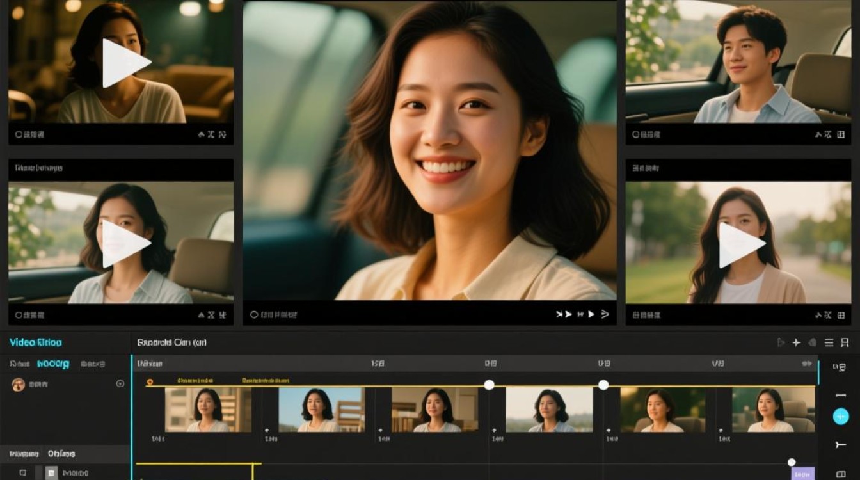
Task: Select the first timeline clip with building background
Action: point(209,409)
